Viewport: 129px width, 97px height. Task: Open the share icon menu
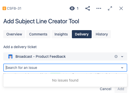pos(88,8)
